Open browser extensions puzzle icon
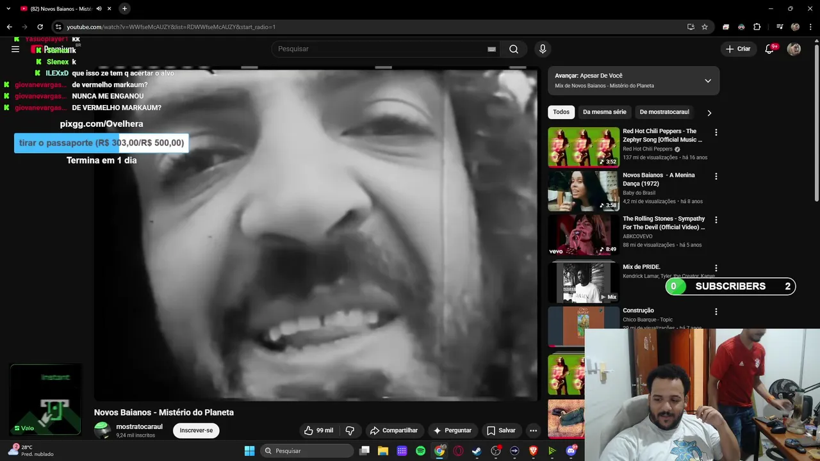Viewport: 820px width, 461px height. 757,27
